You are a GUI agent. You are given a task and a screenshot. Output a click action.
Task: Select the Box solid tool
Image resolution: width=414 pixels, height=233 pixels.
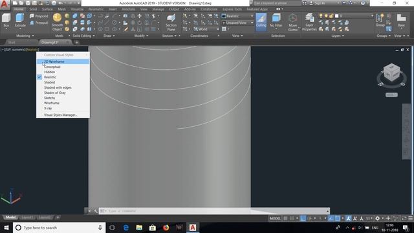coord(6,20)
